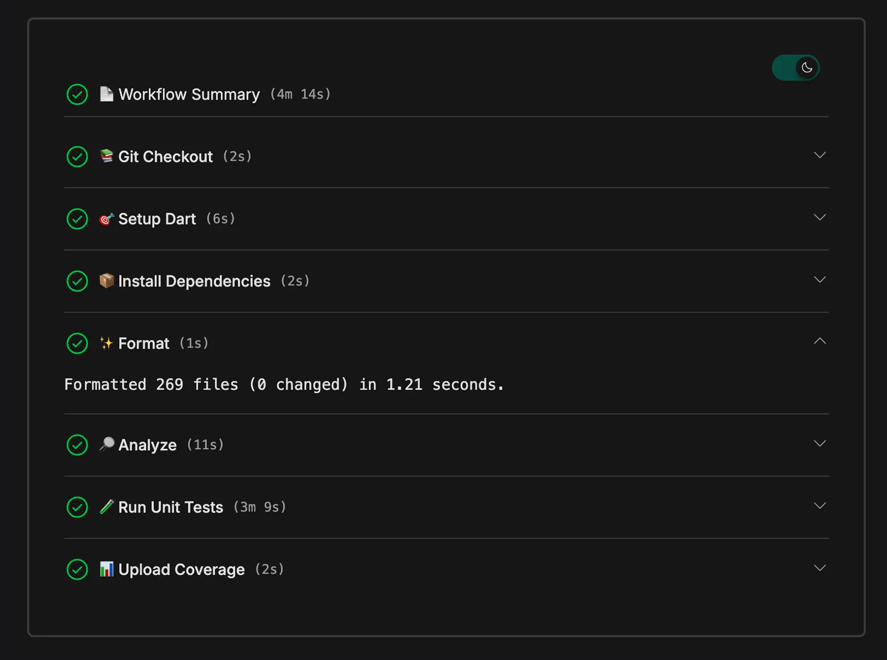This screenshot has height=660, width=887.
Task: Collapse the Format step with its up chevron
Action: (819, 341)
